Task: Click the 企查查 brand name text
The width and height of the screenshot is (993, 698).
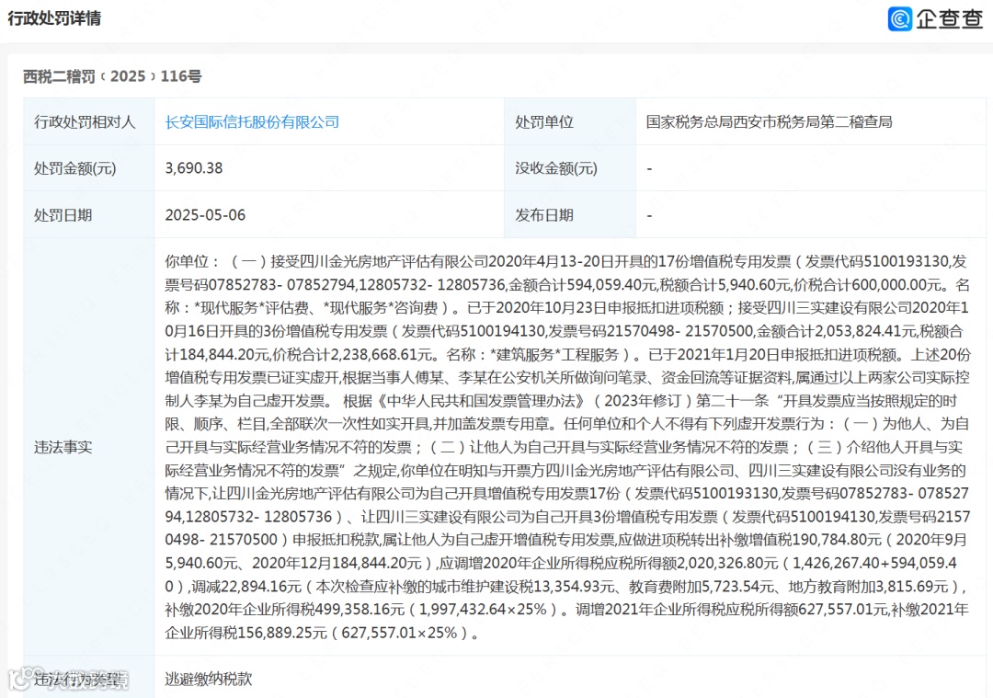Action: 949,18
